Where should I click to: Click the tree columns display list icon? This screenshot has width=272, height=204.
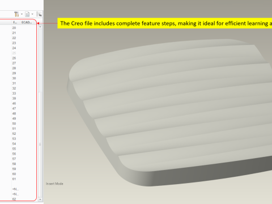pyautogui.click(x=27, y=14)
